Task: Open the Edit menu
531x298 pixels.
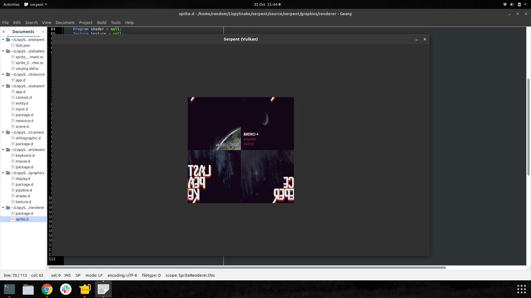Action: tap(17, 23)
